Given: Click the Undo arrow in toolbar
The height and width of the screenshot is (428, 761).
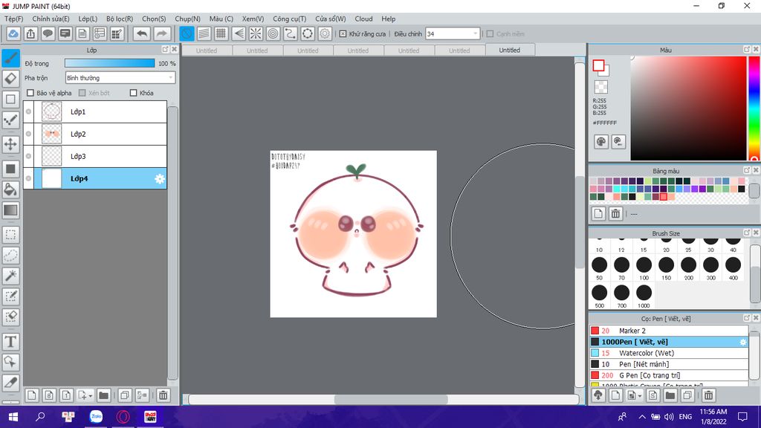Looking at the screenshot, I should [142, 33].
